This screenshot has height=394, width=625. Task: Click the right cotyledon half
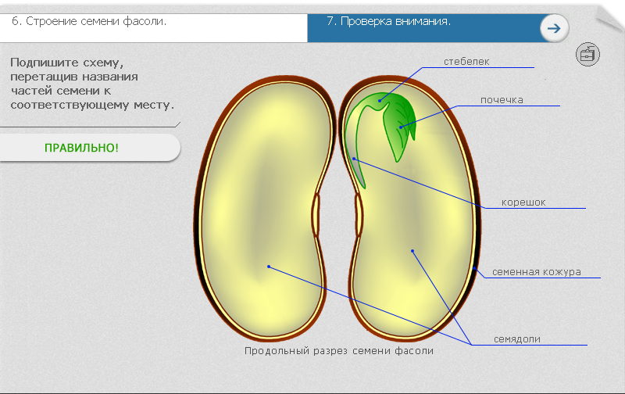(x=414, y=235)
